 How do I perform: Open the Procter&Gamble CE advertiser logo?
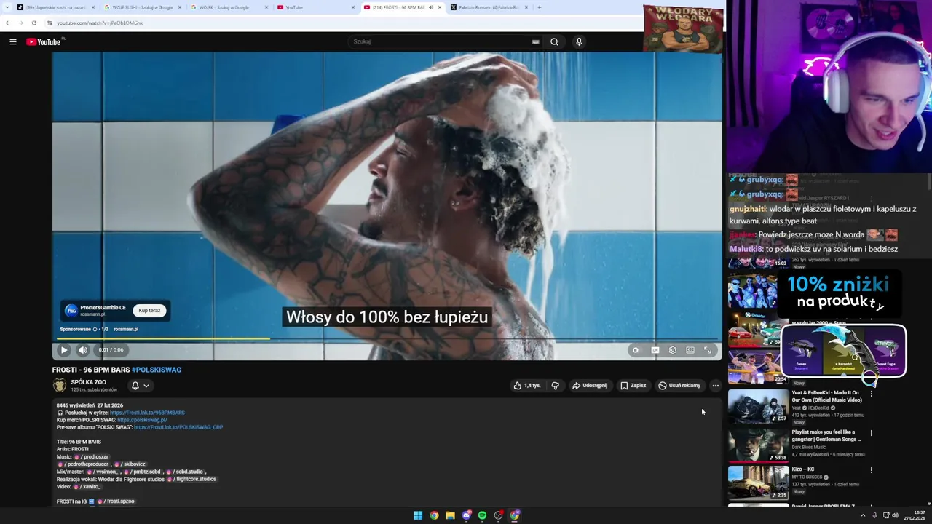click(x=71, y=311)
